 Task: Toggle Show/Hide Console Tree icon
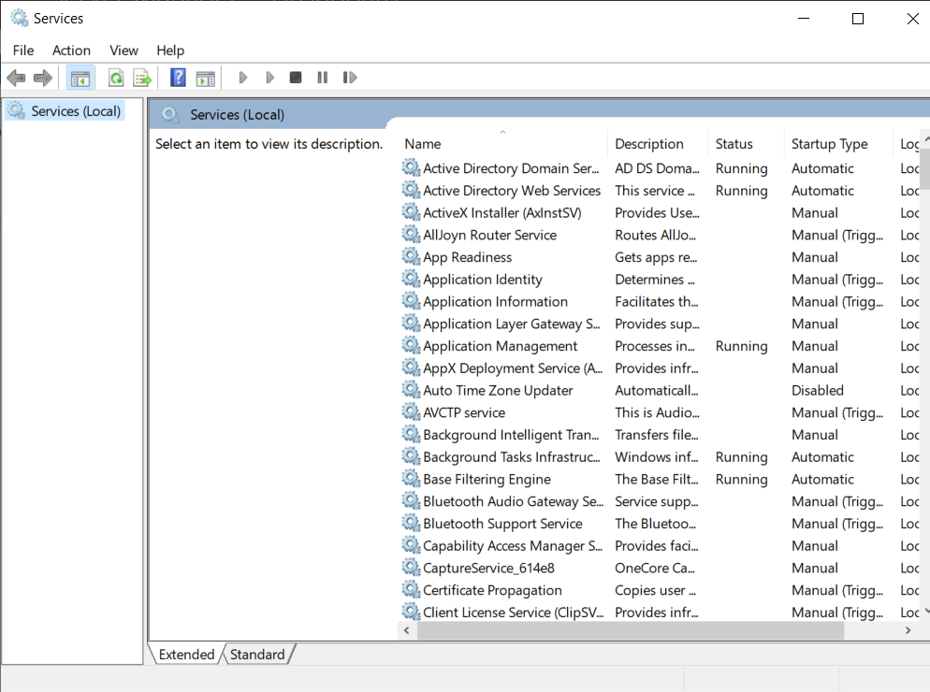(80, 78)
